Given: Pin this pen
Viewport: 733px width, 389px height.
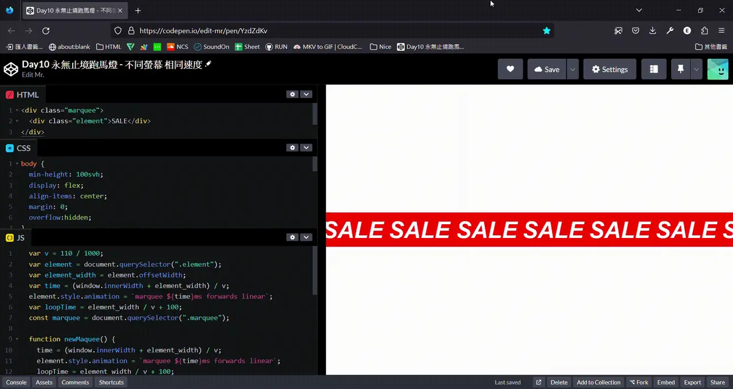Looking at the screenshot, I should click(x=680, y=69).
